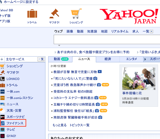Click ホームページに設定する link
The image size is (160, 139).
[21, 2]
